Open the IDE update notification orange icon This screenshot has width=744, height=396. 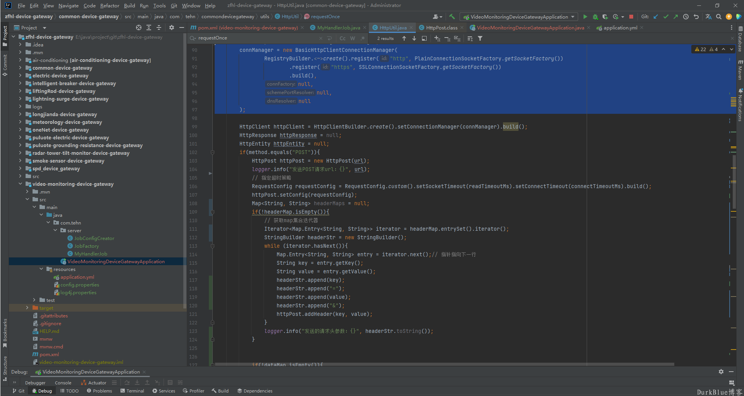(x=729, y=17)
